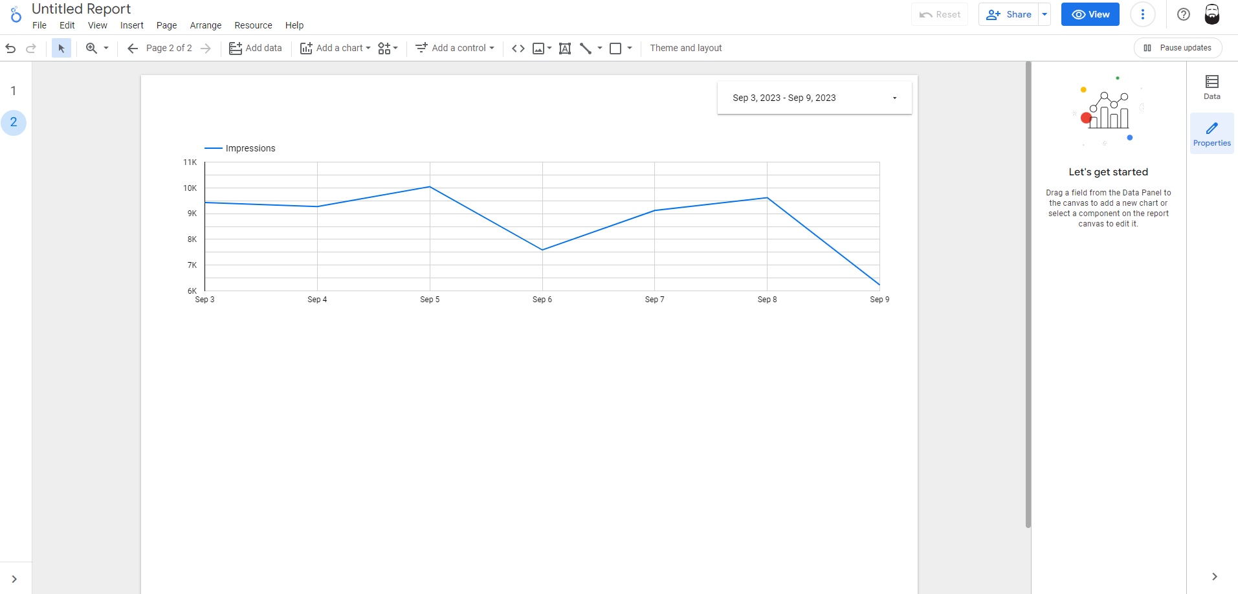Open the Arrange menu

coord(205,25)
